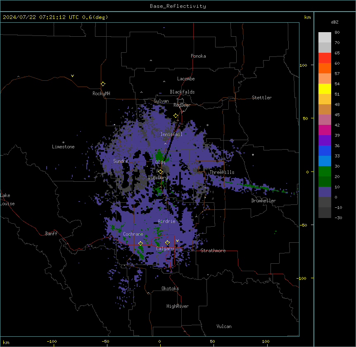Click the white plus marker northwest of Drumheller
Screen dimensions: 356x347
(x=253, y=155)
